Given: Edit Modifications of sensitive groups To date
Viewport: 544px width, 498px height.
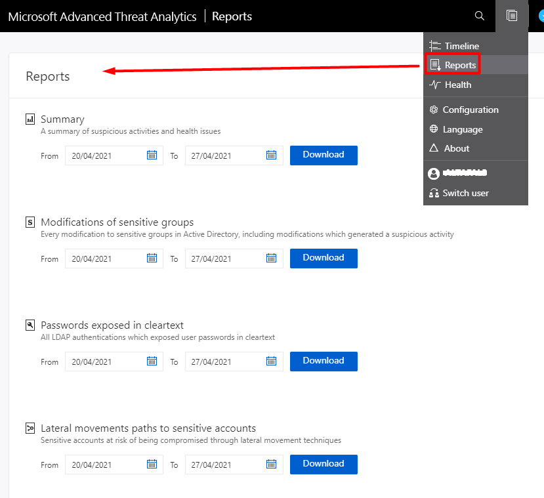Looking at the screenshot, I should (x=234, y=259).
